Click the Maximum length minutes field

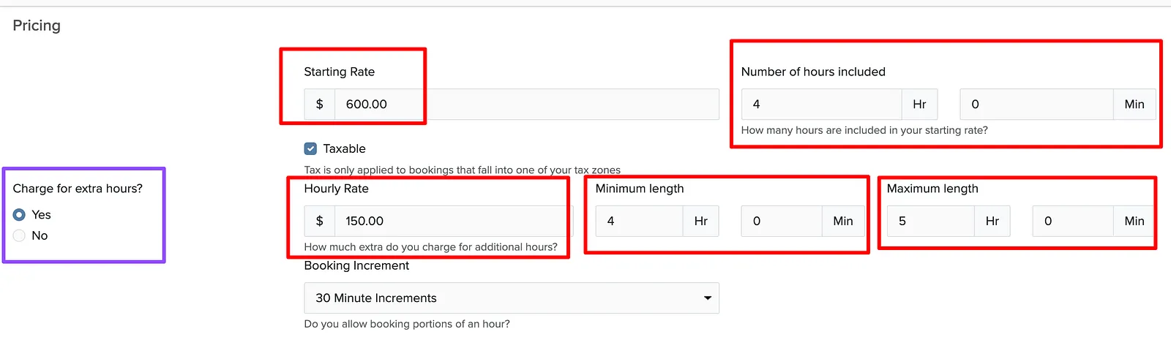pyautogui.click(x=1073, y=221)
